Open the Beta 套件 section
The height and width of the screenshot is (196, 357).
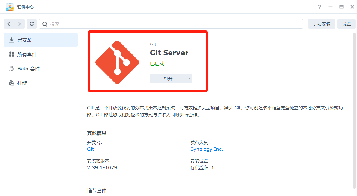[28, 69]
